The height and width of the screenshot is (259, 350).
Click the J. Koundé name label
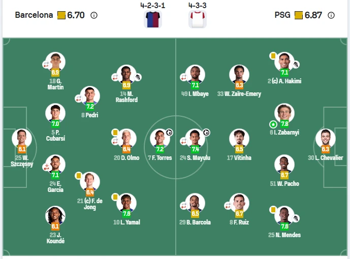pos(55,238)
